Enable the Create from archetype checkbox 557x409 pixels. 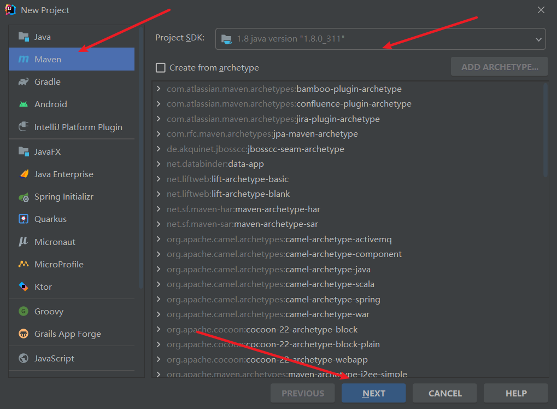pos(161,68)
